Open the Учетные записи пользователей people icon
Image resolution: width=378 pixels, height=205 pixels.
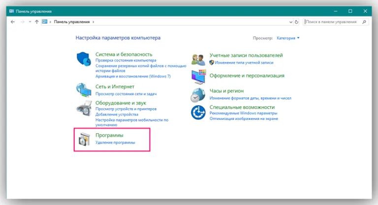pos(198,59)
